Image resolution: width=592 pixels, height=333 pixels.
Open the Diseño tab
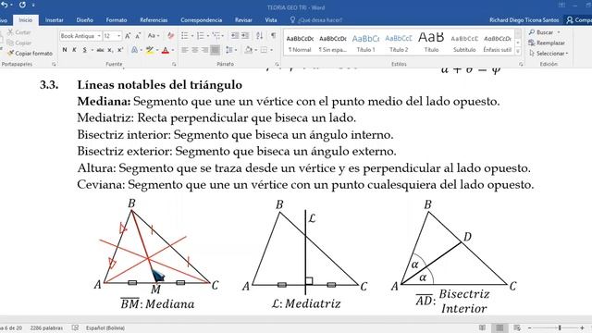pyautogui.click(x=84, y=20)
